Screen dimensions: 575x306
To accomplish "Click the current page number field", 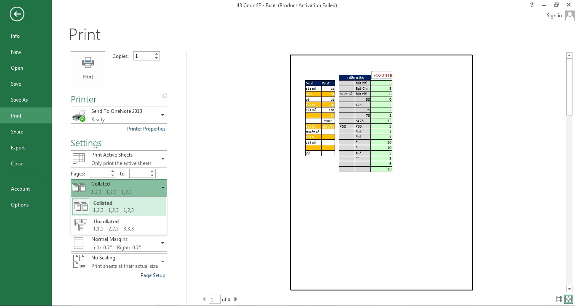I will [x=214, y=299].
